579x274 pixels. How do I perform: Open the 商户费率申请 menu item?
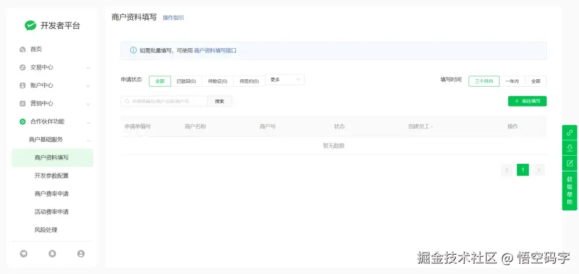pyautogui.click(x=52, y=194)
